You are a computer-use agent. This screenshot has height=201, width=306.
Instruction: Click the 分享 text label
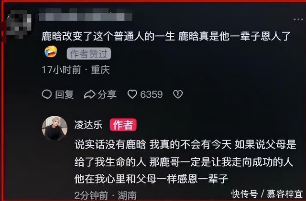click(x=107, y=94)
